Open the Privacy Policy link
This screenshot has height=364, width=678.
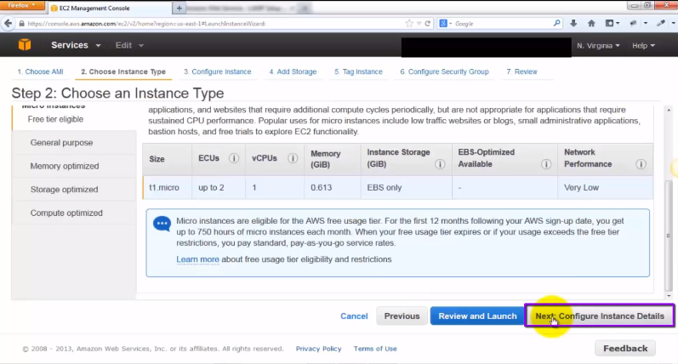click(x=319, y=349)
